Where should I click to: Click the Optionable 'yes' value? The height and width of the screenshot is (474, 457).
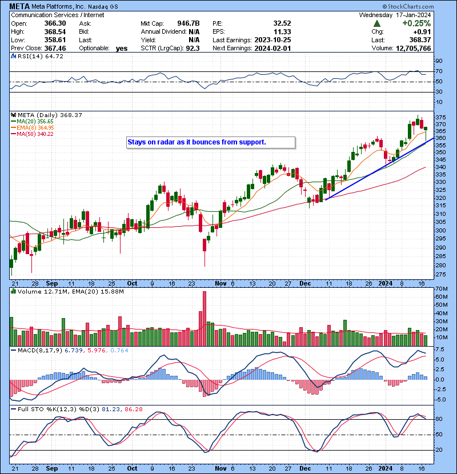(122, 49)
